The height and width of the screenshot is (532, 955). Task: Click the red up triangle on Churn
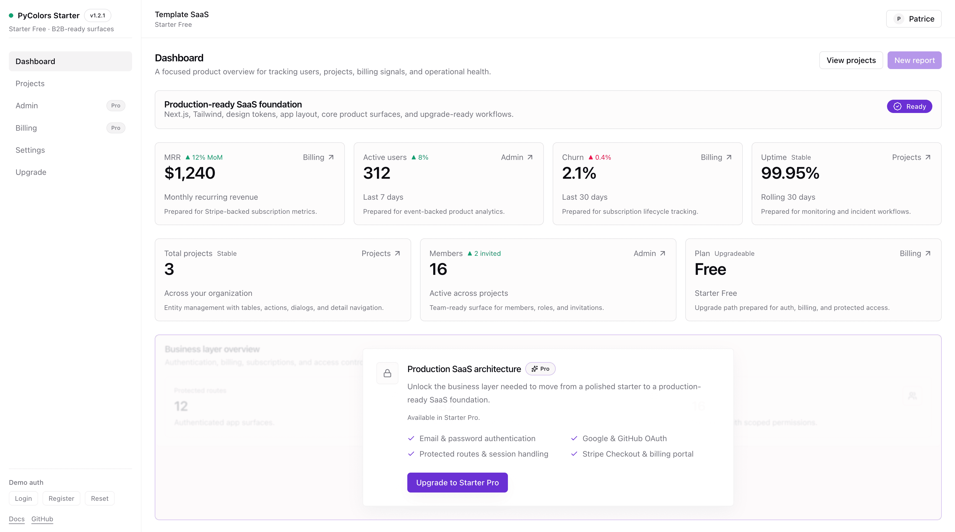click(591, 157)
